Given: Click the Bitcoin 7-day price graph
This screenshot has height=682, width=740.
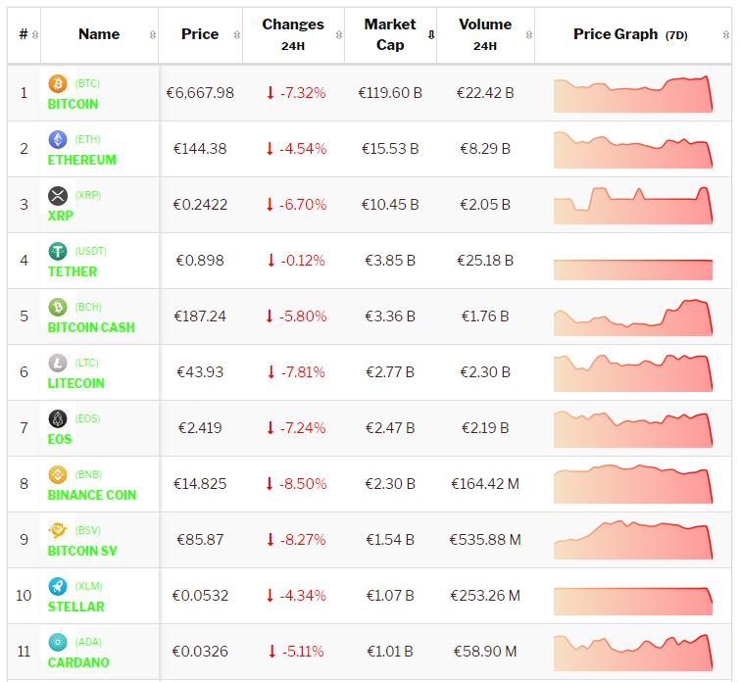Looking at the screenshot, I should [x=632, y=94].
